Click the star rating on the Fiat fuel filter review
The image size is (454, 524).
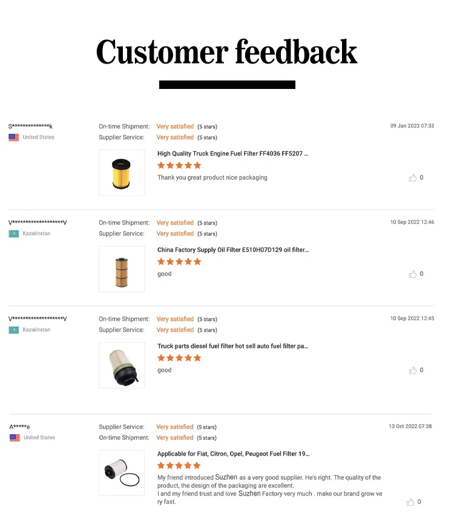pyautogui.click(x=179, y=465)
